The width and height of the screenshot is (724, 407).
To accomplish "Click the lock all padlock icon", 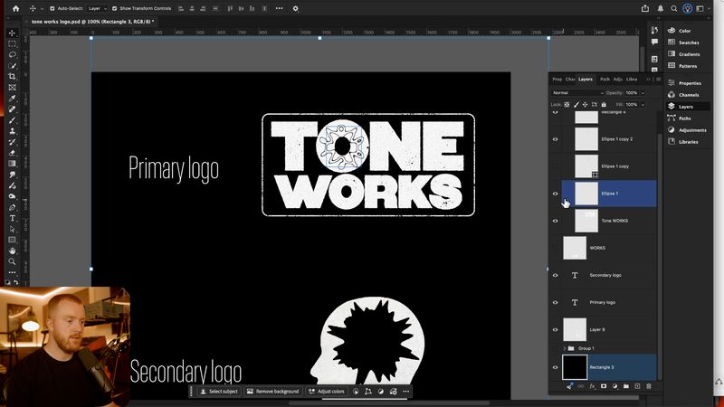I will (x=604, y=105).
